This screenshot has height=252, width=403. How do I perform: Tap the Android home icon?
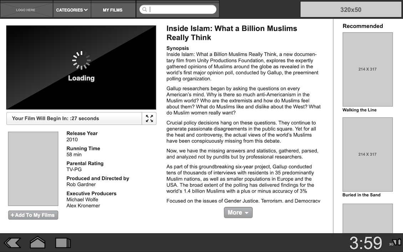coord(37,242)
